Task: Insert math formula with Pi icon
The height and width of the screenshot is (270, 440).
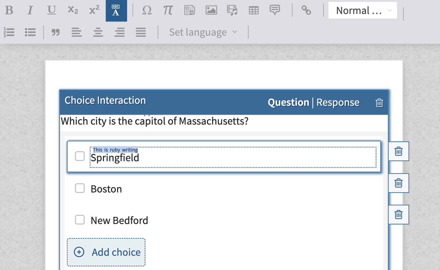Action: point(168,10)
